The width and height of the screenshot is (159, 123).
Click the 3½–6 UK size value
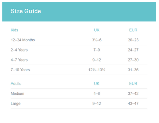(x=96, y=40)
